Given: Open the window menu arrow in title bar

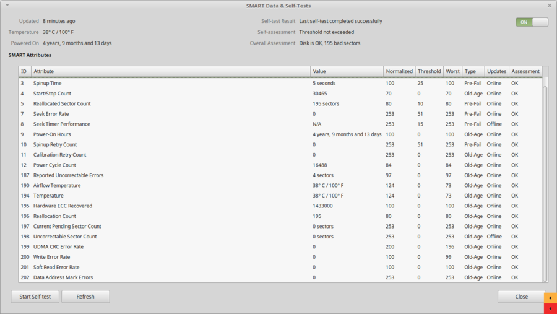Looking at the screenshot, I should click(7, 6).
